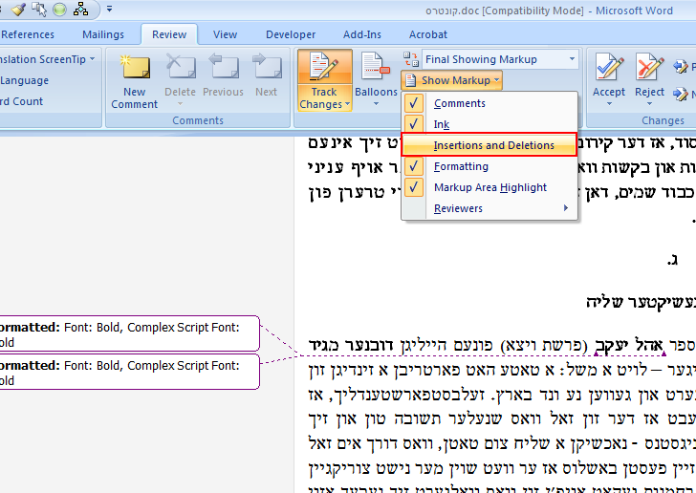The image size is (696, 493).
Task: Uncheck Comments in Show Markup menu
Action: point(489,103)
